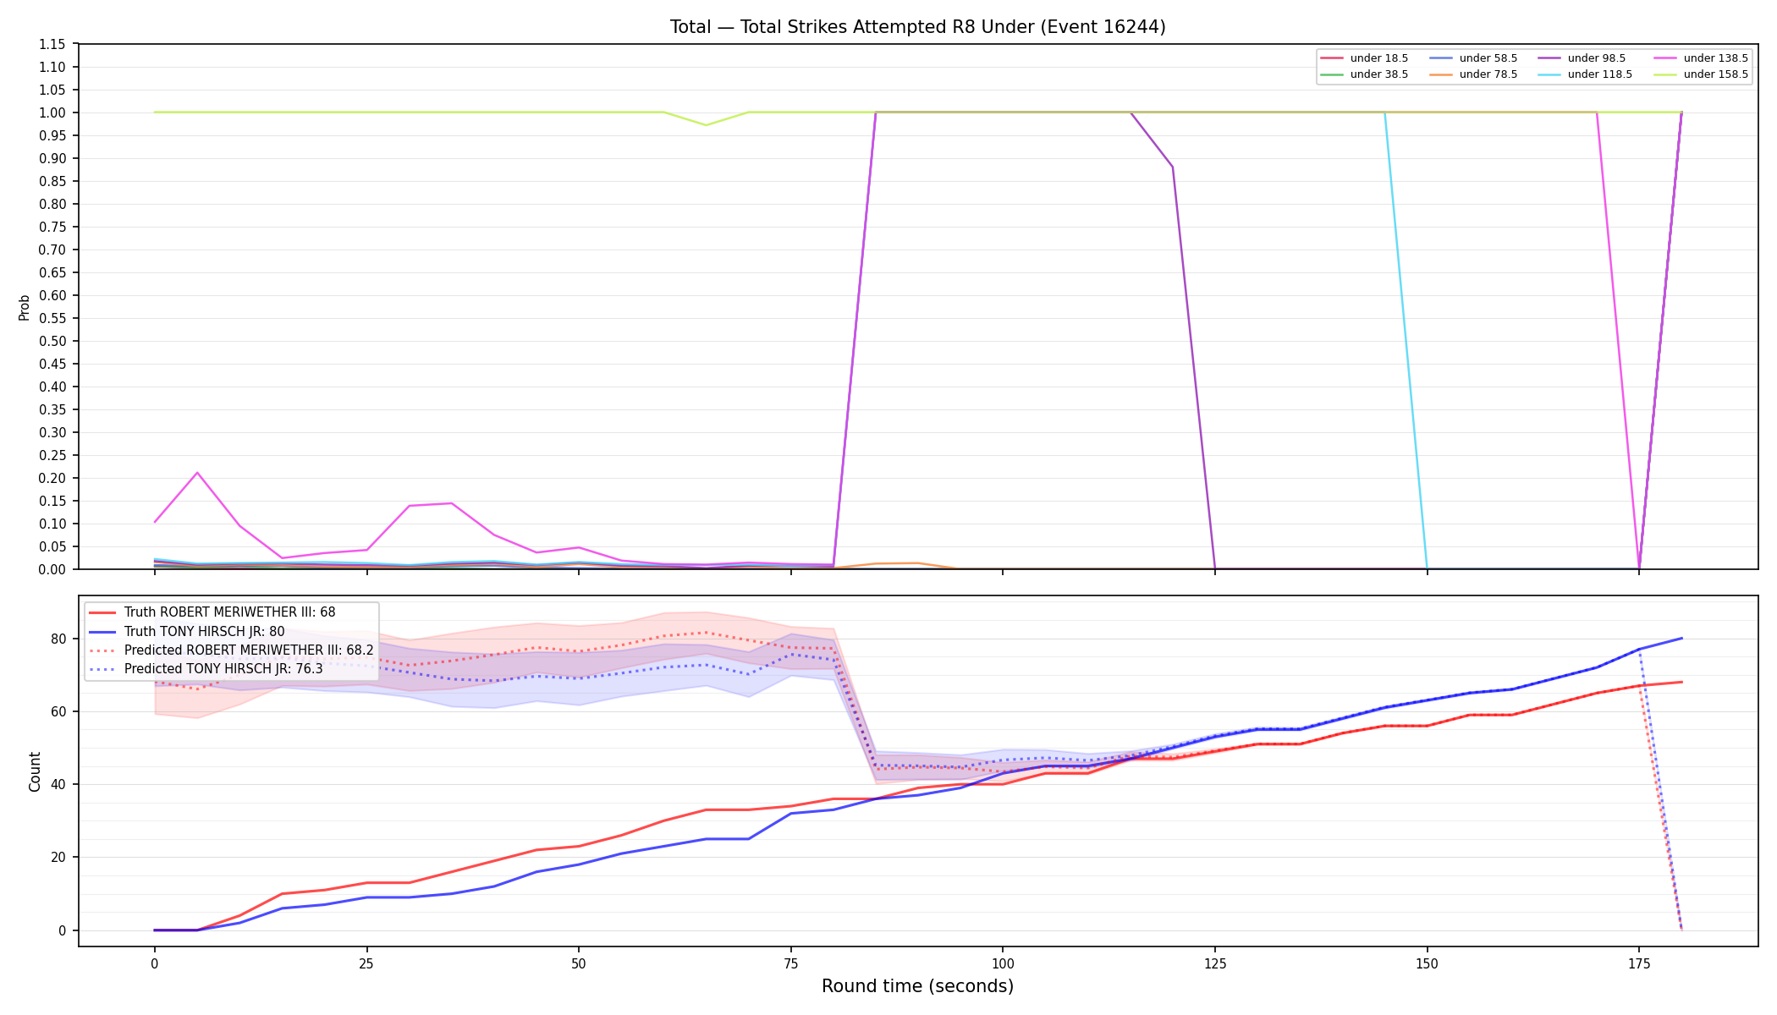Click the 175 tick on the round time axis
The image size is (1777, 1015).
1639,963
